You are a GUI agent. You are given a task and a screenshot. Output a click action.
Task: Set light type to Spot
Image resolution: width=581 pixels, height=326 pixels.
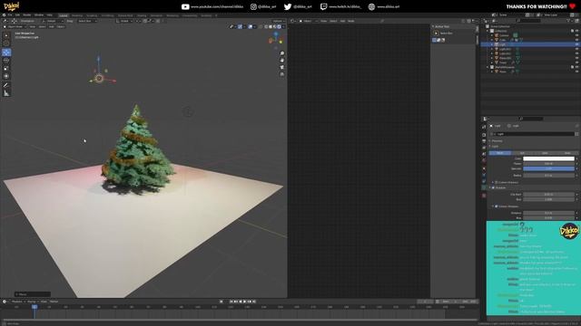pos(545,153)
